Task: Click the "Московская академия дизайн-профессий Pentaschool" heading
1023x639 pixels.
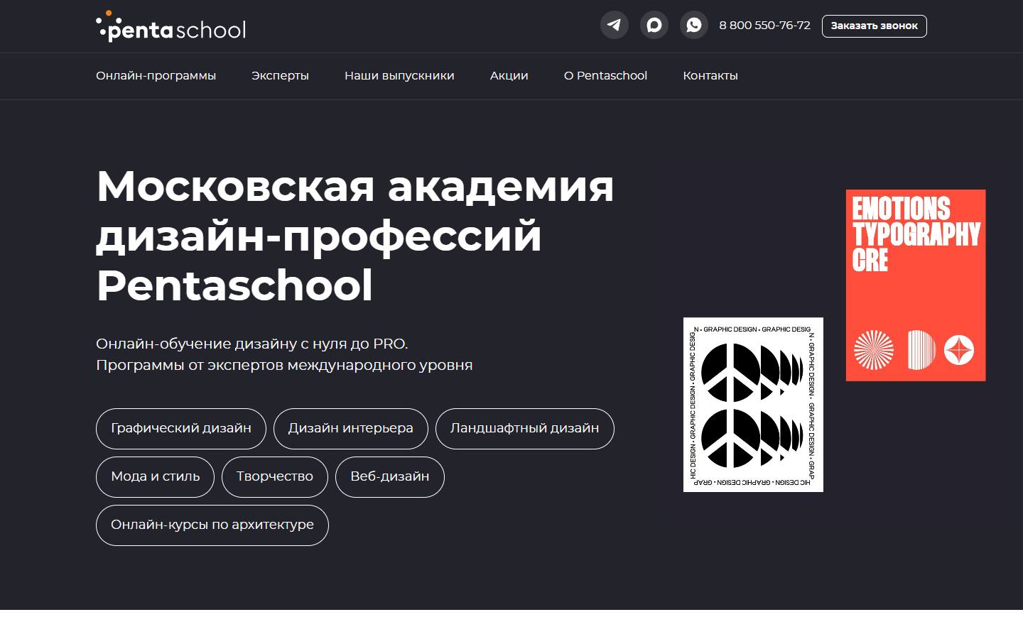Action: [x=355, y=236]
